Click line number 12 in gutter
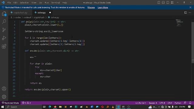The height and width of the screenshot is (109, 194). click(x=14, y=51)
